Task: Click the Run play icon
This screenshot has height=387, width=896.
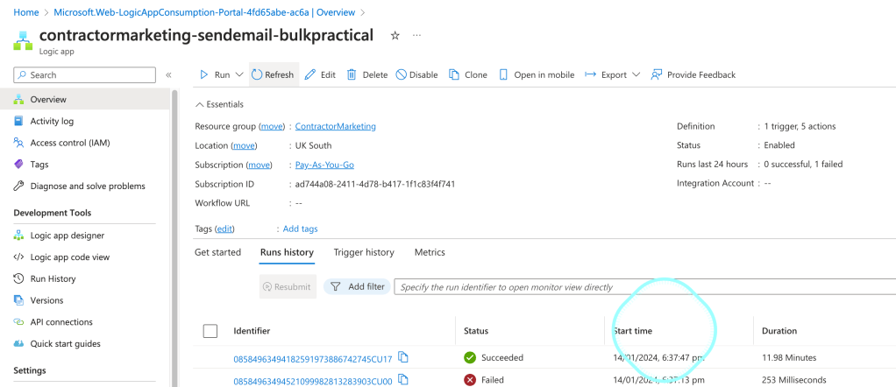Action: pyautogui.click(x=204, y=74)
